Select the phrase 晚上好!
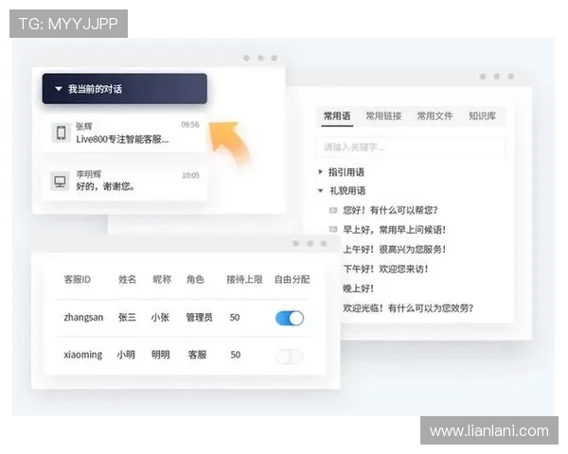The height and width of the screenshot is (454, 568). point(358,288)
